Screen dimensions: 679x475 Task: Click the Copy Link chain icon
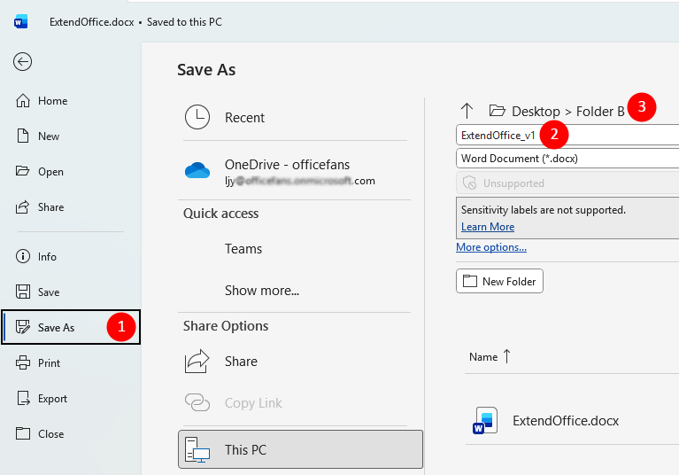[197, 402]
